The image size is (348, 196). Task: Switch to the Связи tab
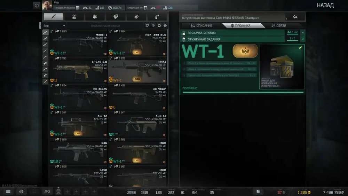pos(279,25)
